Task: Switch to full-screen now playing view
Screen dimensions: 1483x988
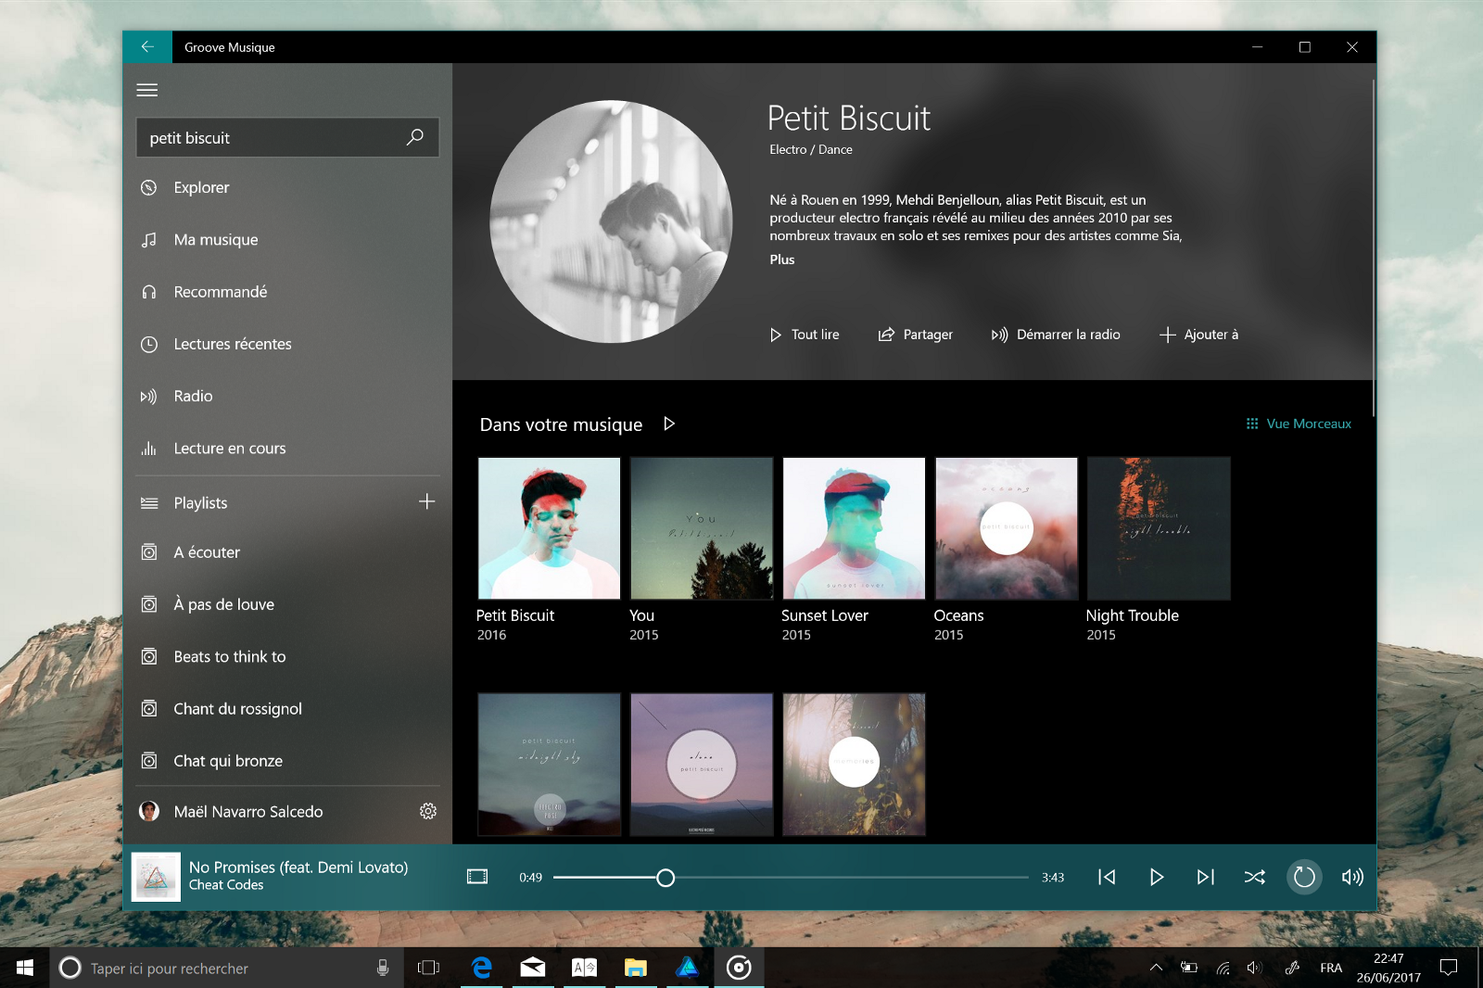Action: point(477,877)
